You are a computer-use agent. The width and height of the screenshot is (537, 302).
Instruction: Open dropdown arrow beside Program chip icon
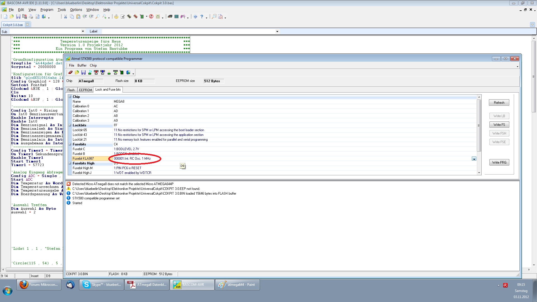click(x=147, y=16)
